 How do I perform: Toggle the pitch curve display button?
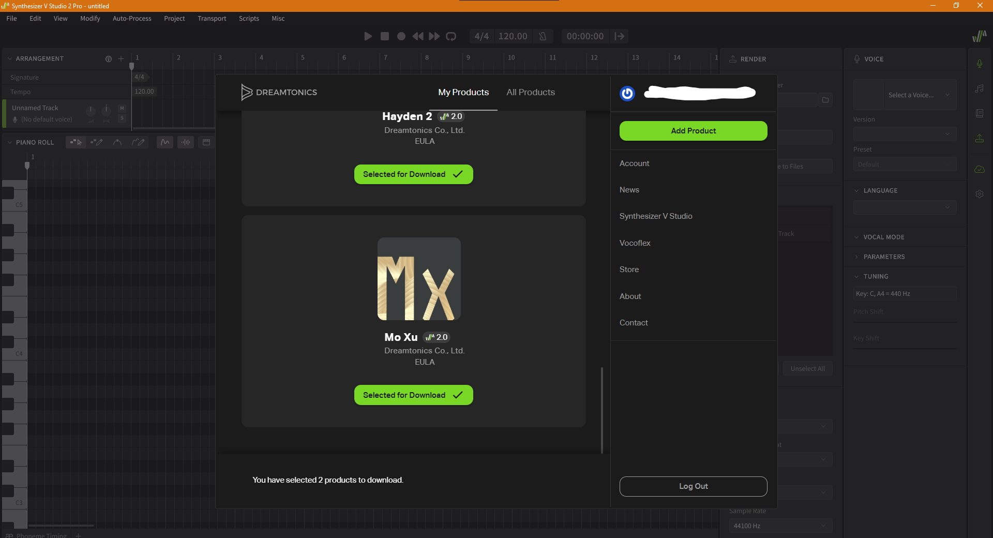click(165, 142)
